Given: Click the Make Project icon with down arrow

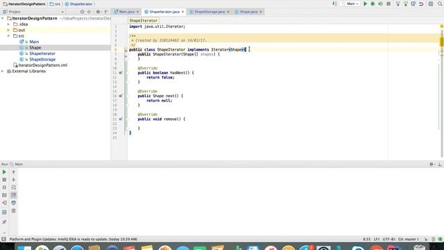Looking at the screenshot, I should pos(334,3).
